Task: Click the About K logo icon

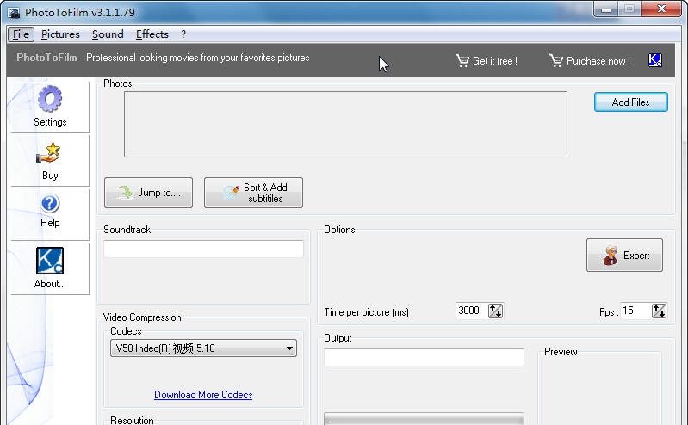Action: coord(50,261)
